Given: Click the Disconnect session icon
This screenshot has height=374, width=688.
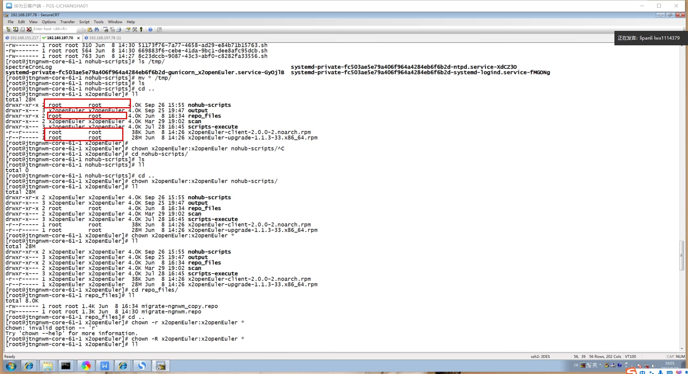Looking at the screenshot, I should [29, 29].
